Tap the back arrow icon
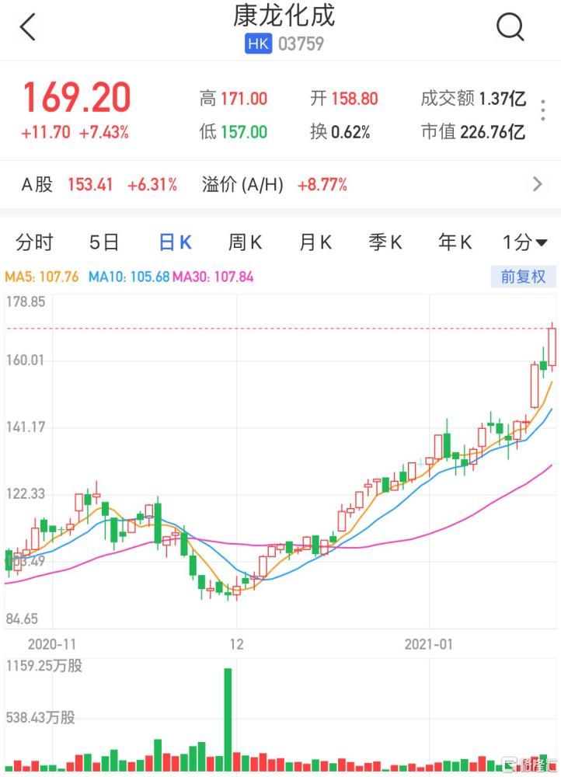This screenshot has width=561, height=777. pyautogui.click(x=28, y=26)
